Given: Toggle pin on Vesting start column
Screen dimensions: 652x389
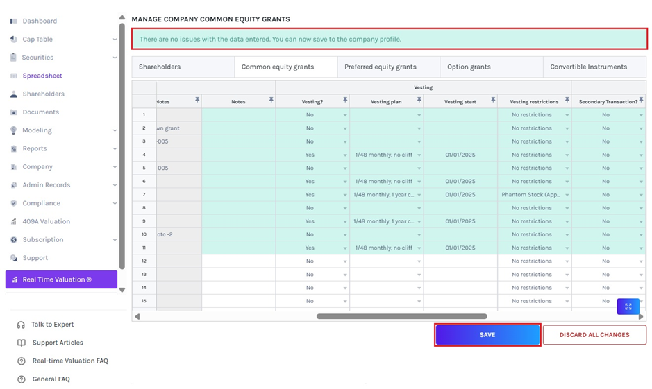Looking at the screenshot, I should pos(493,101).
